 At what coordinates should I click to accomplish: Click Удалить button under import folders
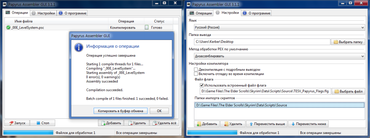pyautogui.click(x=233, y=124)
